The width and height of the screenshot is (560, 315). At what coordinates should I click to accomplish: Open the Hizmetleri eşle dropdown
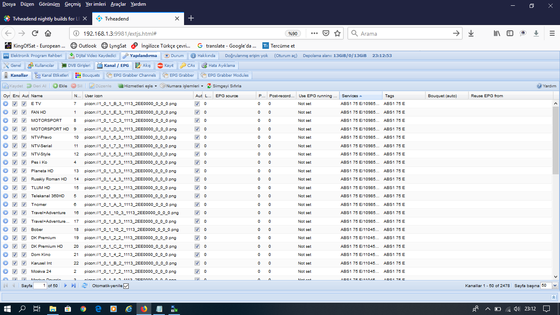pyautogui.click(x=137, y=86)
